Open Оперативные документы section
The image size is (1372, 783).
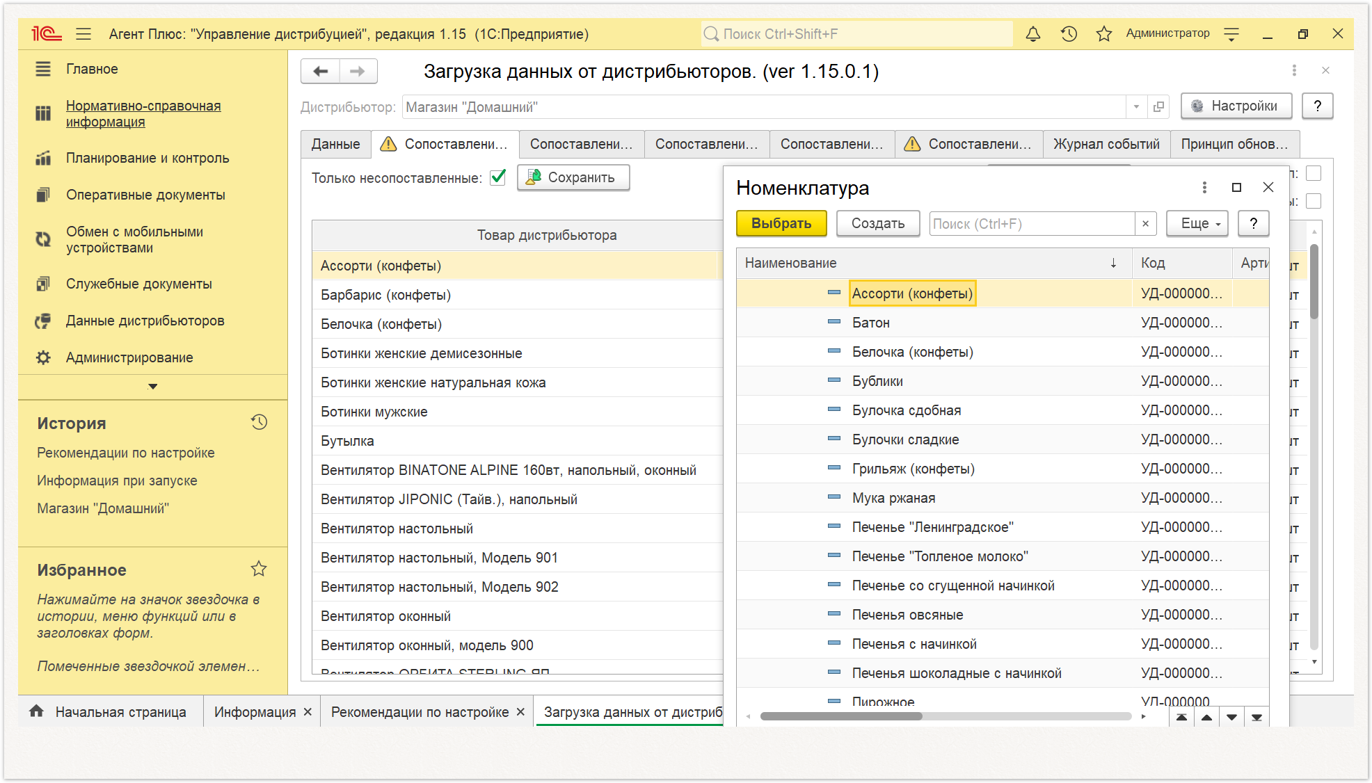click(145, 195)
